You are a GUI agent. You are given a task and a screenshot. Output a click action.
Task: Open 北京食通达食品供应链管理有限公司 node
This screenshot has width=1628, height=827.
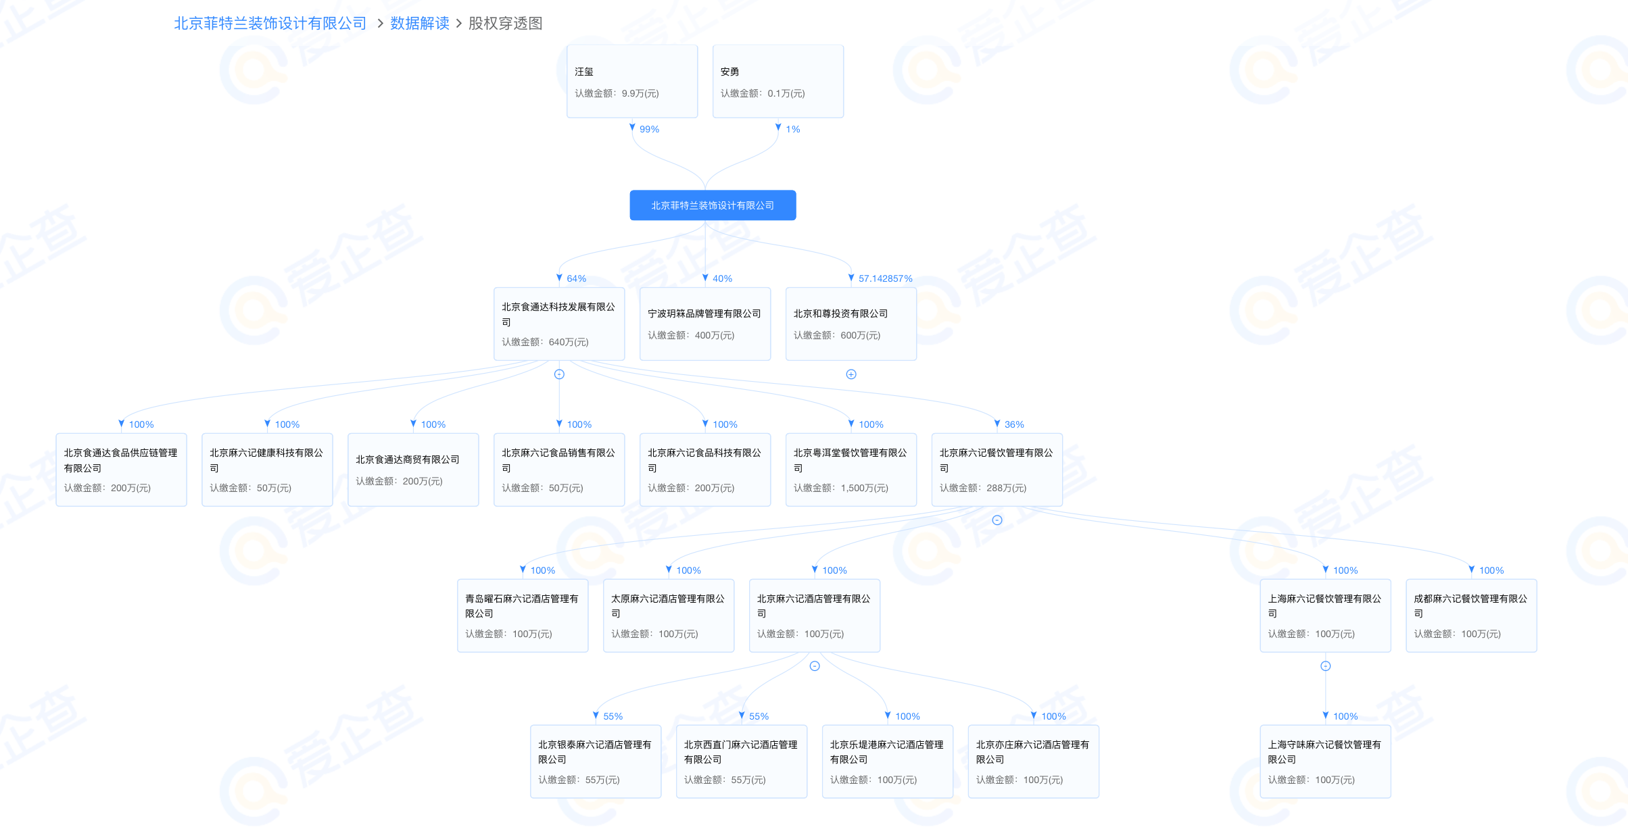click(x=121, y=470)
